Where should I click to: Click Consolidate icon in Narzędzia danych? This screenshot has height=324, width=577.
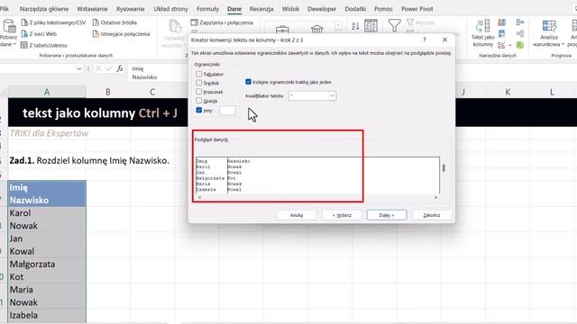520,22
